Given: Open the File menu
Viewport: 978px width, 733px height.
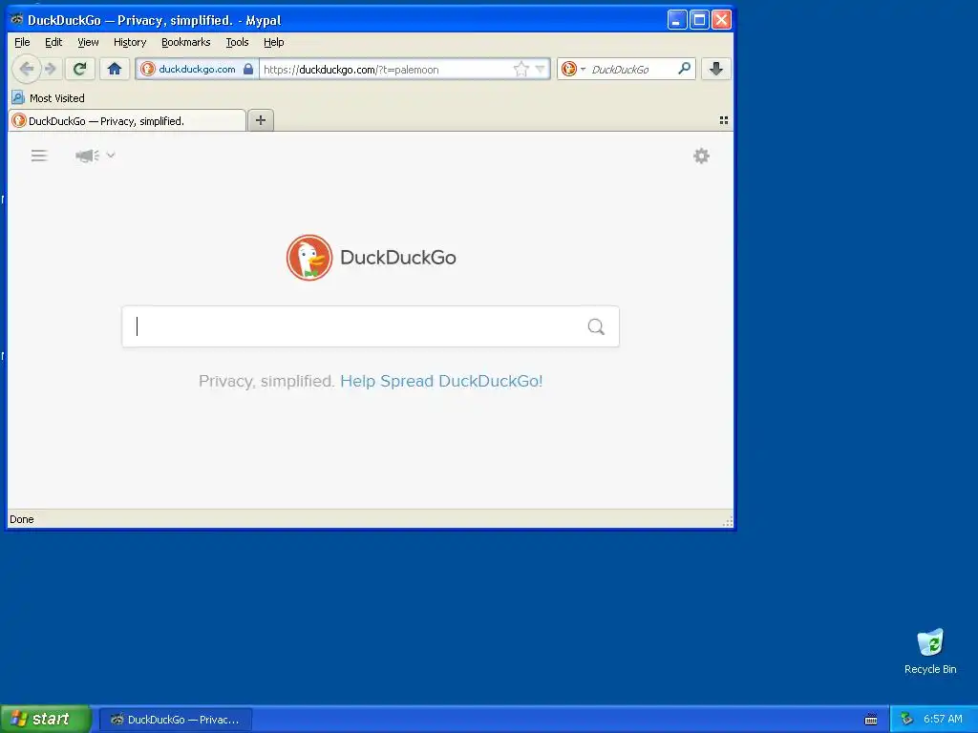Looking at the screenshot, I should (x=22, y=42).
